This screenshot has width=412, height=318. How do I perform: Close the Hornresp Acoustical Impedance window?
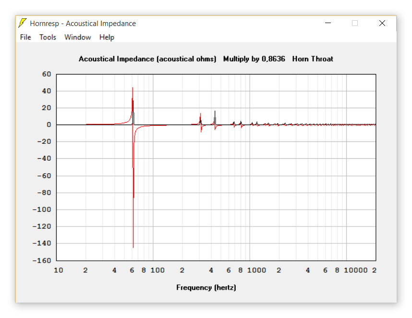coord(382,23)
